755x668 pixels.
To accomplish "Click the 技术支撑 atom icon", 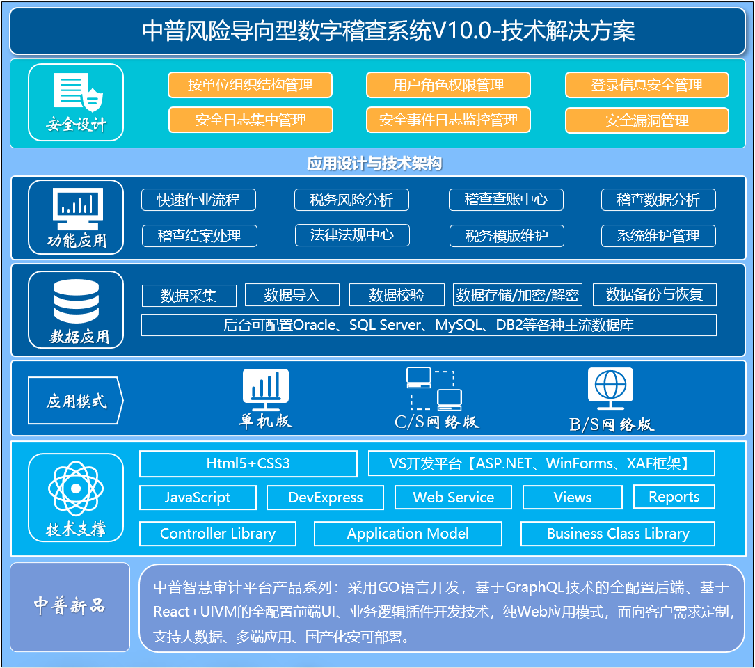I will [76, 488].
